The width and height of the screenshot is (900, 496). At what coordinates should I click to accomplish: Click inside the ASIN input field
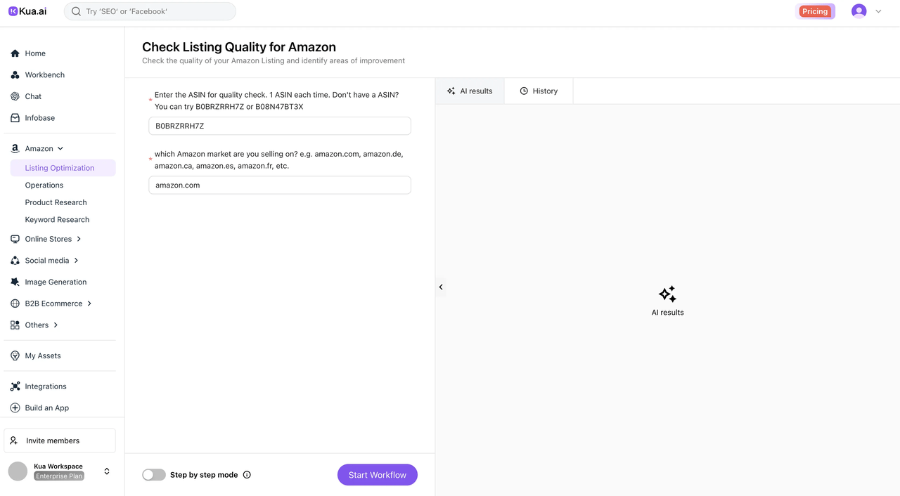coord(279,126)
